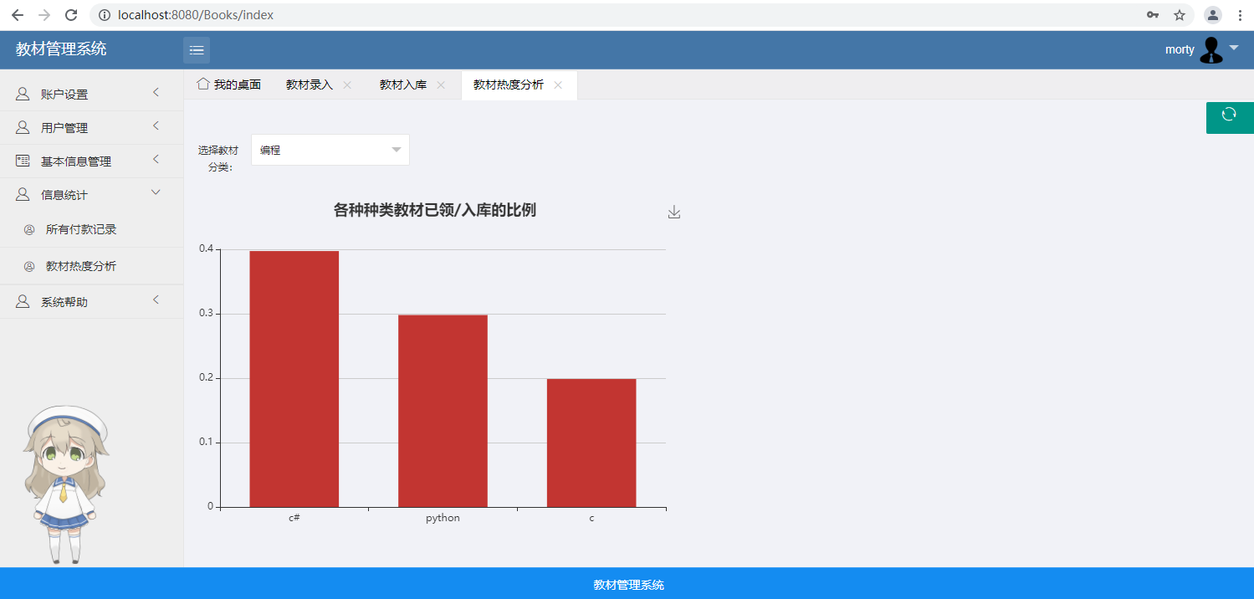The height and width of the screenshot is (599, 1254).
Task: Click the red python bar in chart
Action: (443, 410)
